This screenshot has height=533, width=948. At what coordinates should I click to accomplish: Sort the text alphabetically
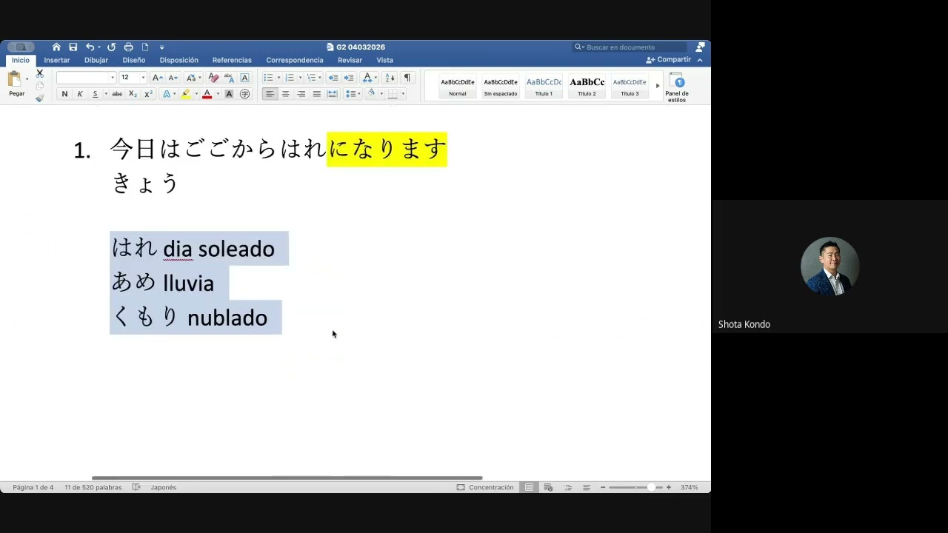(x=390, y=78)
